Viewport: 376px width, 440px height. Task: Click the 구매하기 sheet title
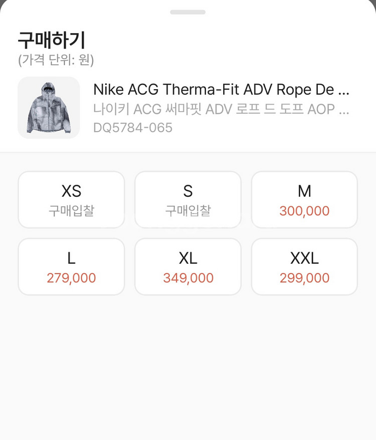pyautogui.click(x=52, y=39)
